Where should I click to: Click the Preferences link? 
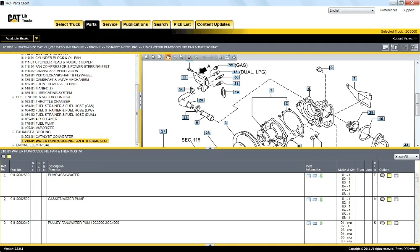point(388,10)
